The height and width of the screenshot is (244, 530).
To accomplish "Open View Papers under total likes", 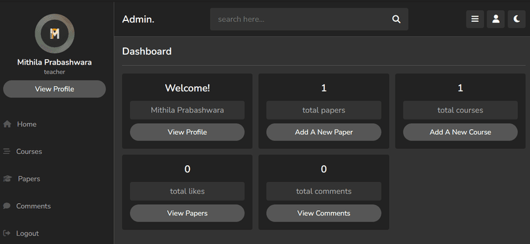I will (188, 213).
